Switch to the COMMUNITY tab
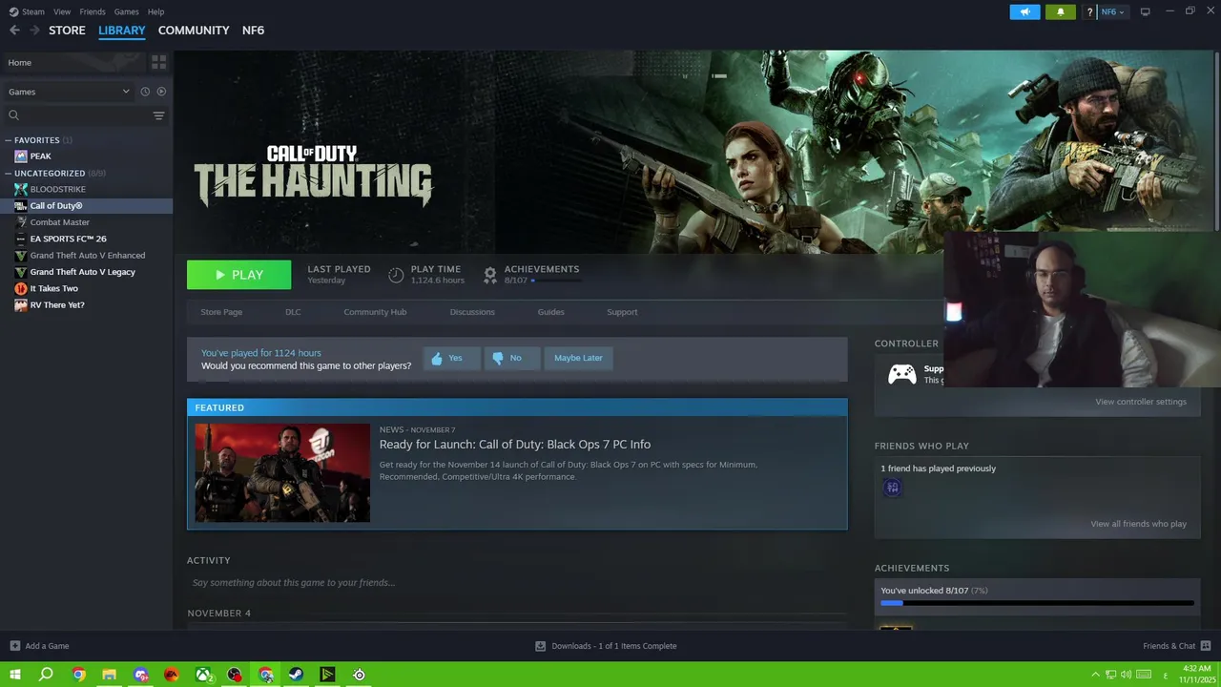Viewport: 1221px width, 687px height. tap(194, 31)
